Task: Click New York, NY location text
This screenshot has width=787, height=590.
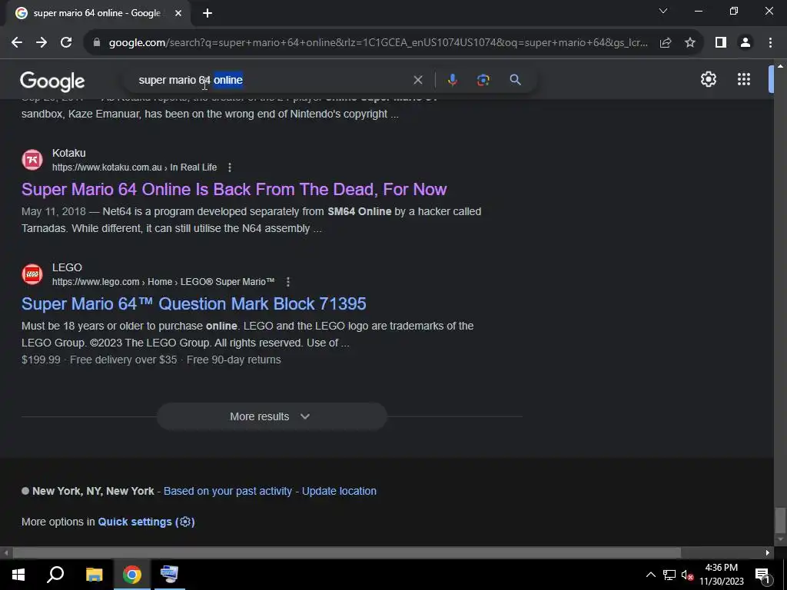Action: click(93, 491)
